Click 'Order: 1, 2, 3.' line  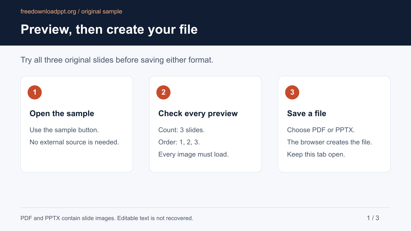click(179, 142)
